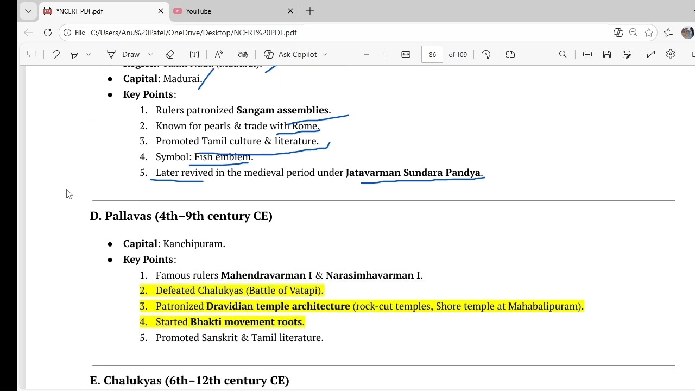695x391 pixels.
Task: Zoom out the PDF
Action: 367,54
